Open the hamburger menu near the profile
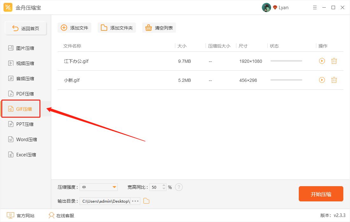350x222 pixels. 315,7
